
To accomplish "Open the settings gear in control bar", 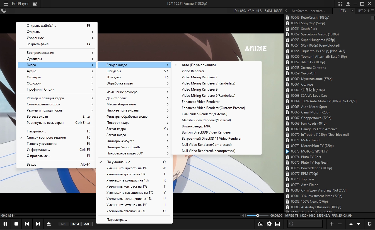I will (269, 224).
